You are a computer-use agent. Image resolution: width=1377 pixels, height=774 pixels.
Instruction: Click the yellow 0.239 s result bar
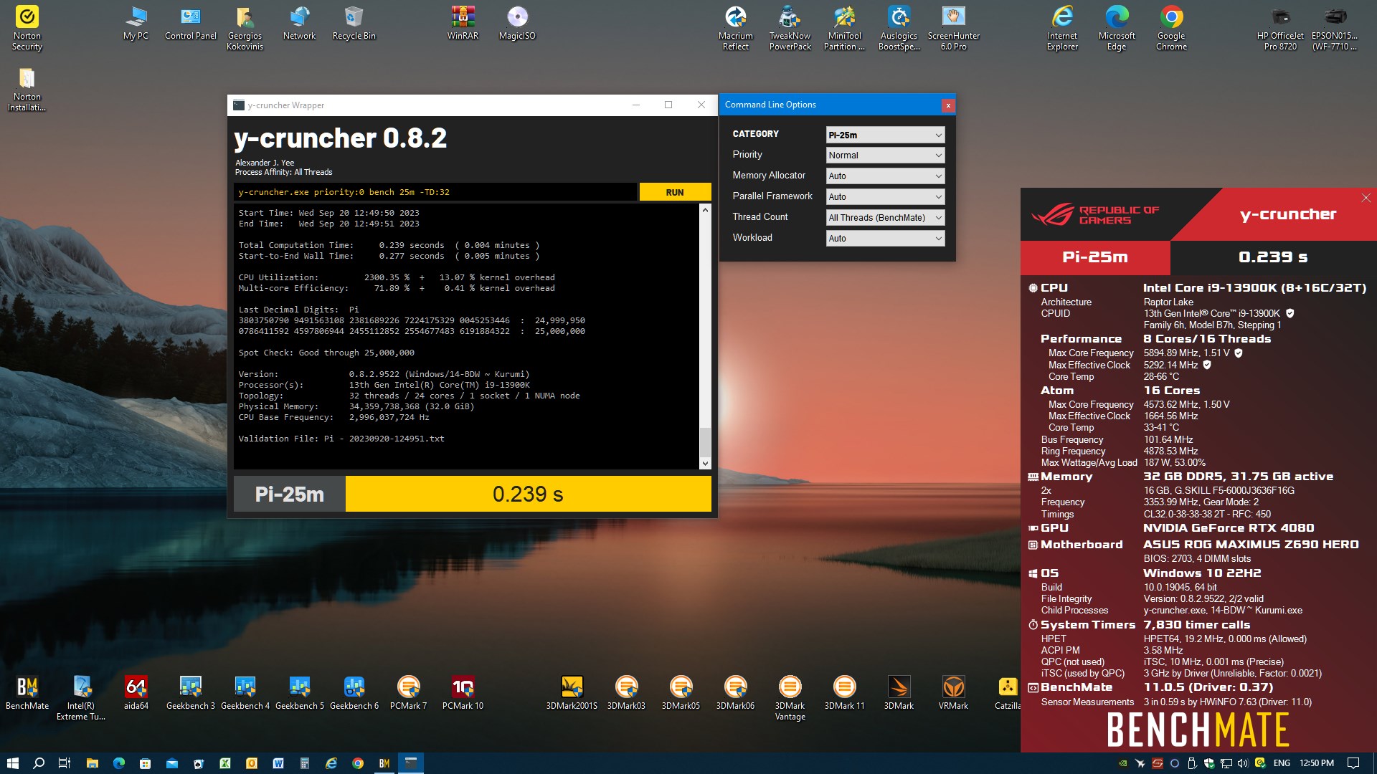pos(528,494)
